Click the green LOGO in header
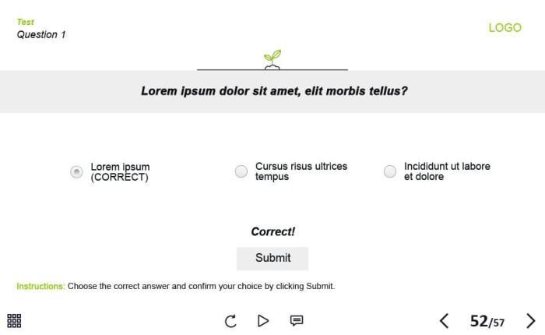Image resolution: width=545 pixels, height=335 pixels. coord(505,28)
